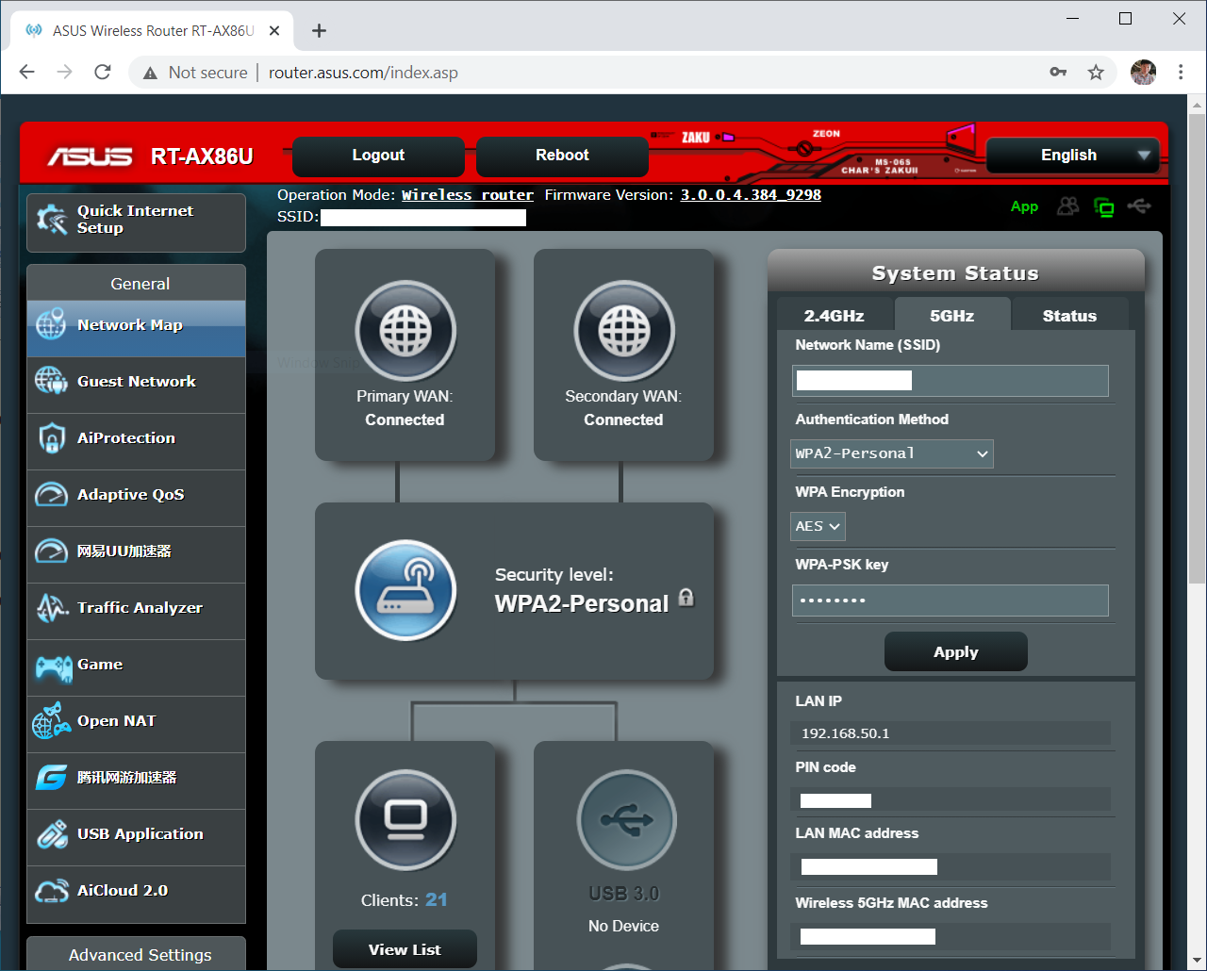This screenshot has height=971, width=1207.
Task: Click the App link in header
Action: coord(1024,206)
